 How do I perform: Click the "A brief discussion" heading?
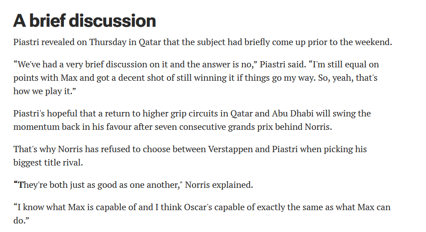(x=84, y=21)
